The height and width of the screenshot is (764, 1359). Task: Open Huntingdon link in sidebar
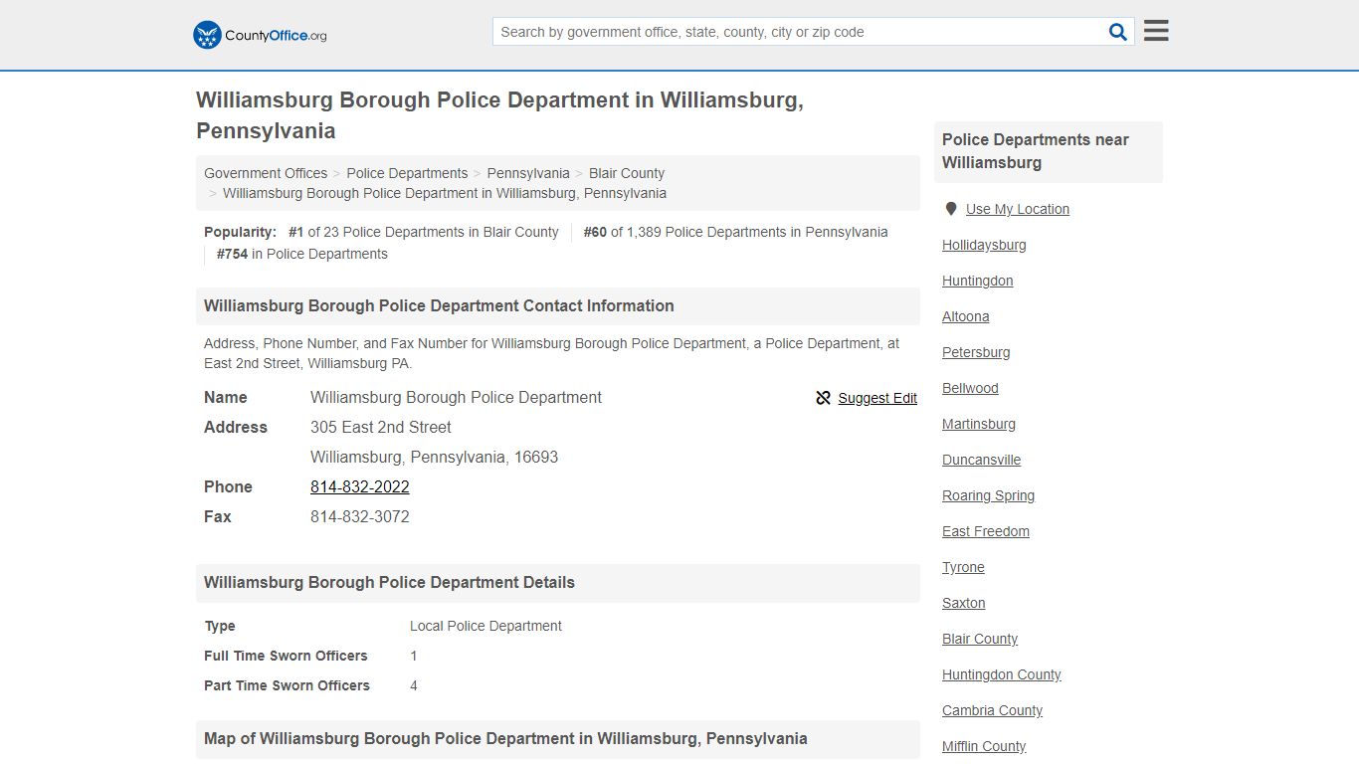tap(978, 281)
